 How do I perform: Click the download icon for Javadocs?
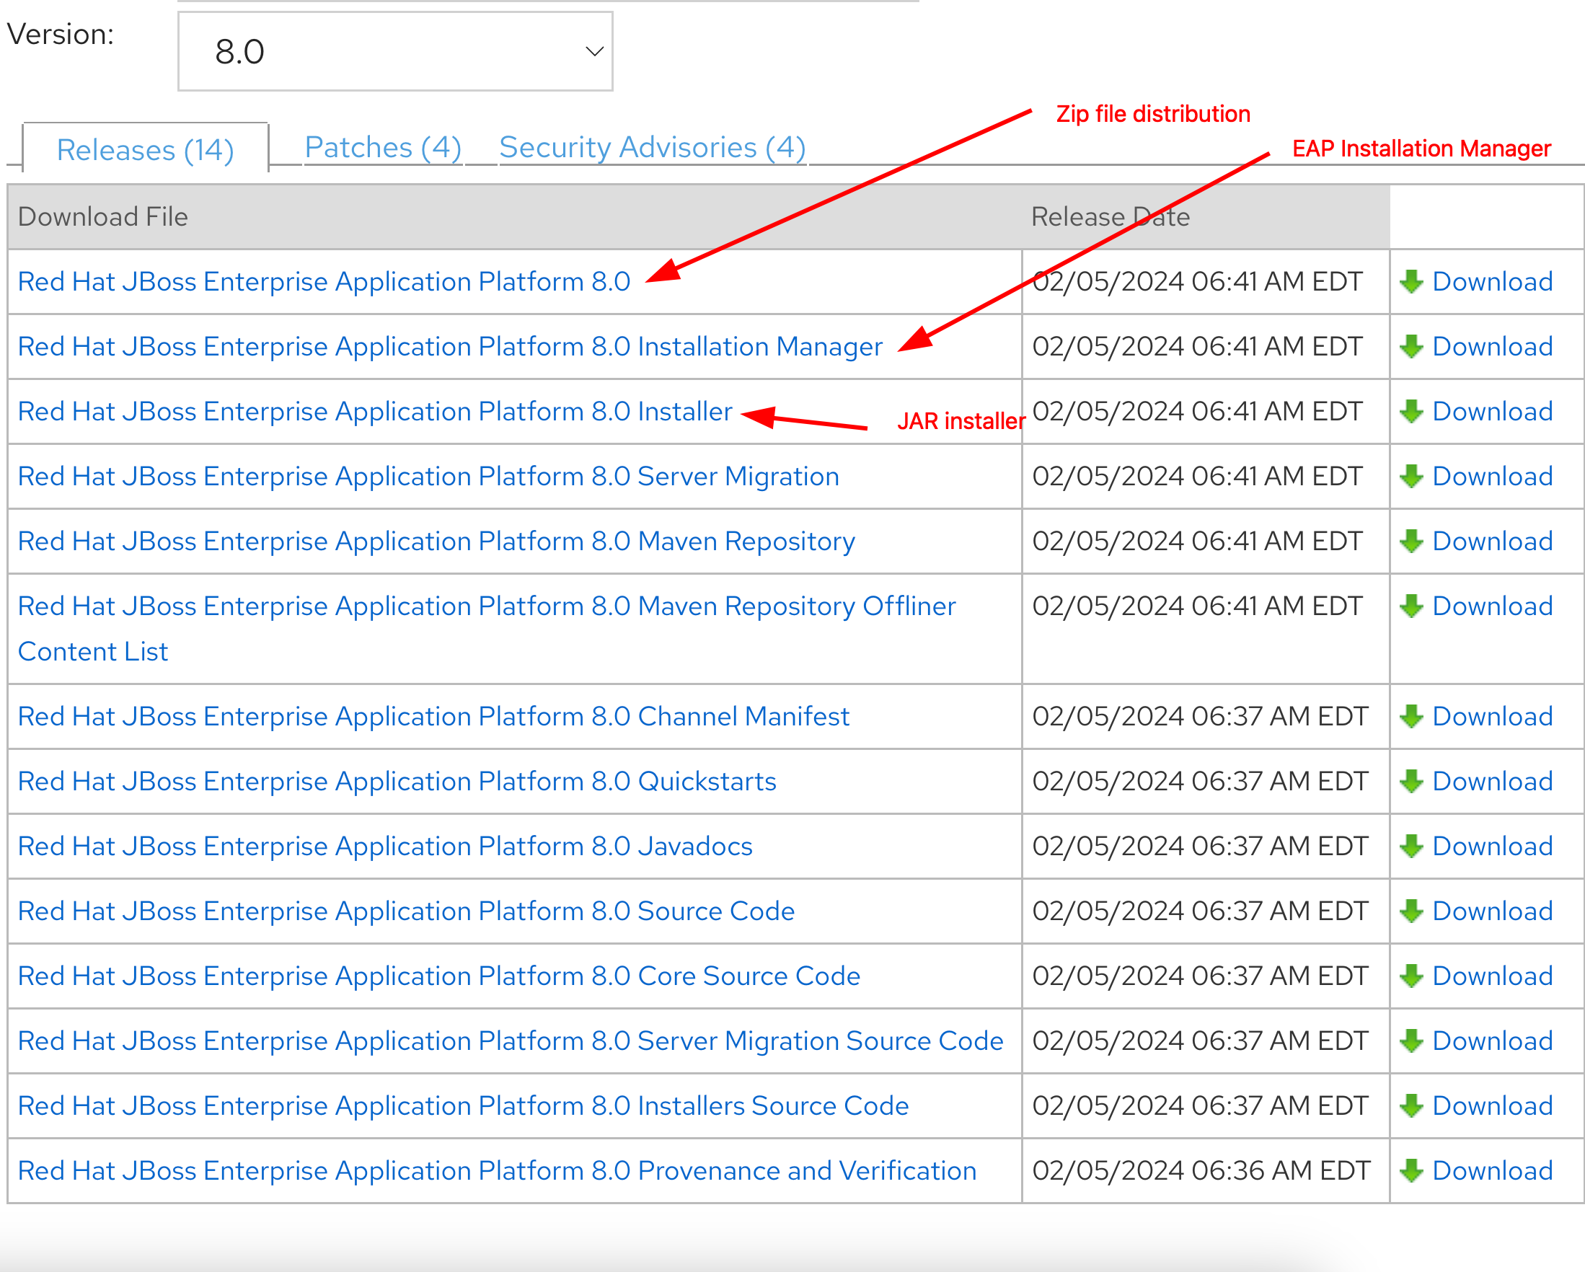tap(1412, 847)
